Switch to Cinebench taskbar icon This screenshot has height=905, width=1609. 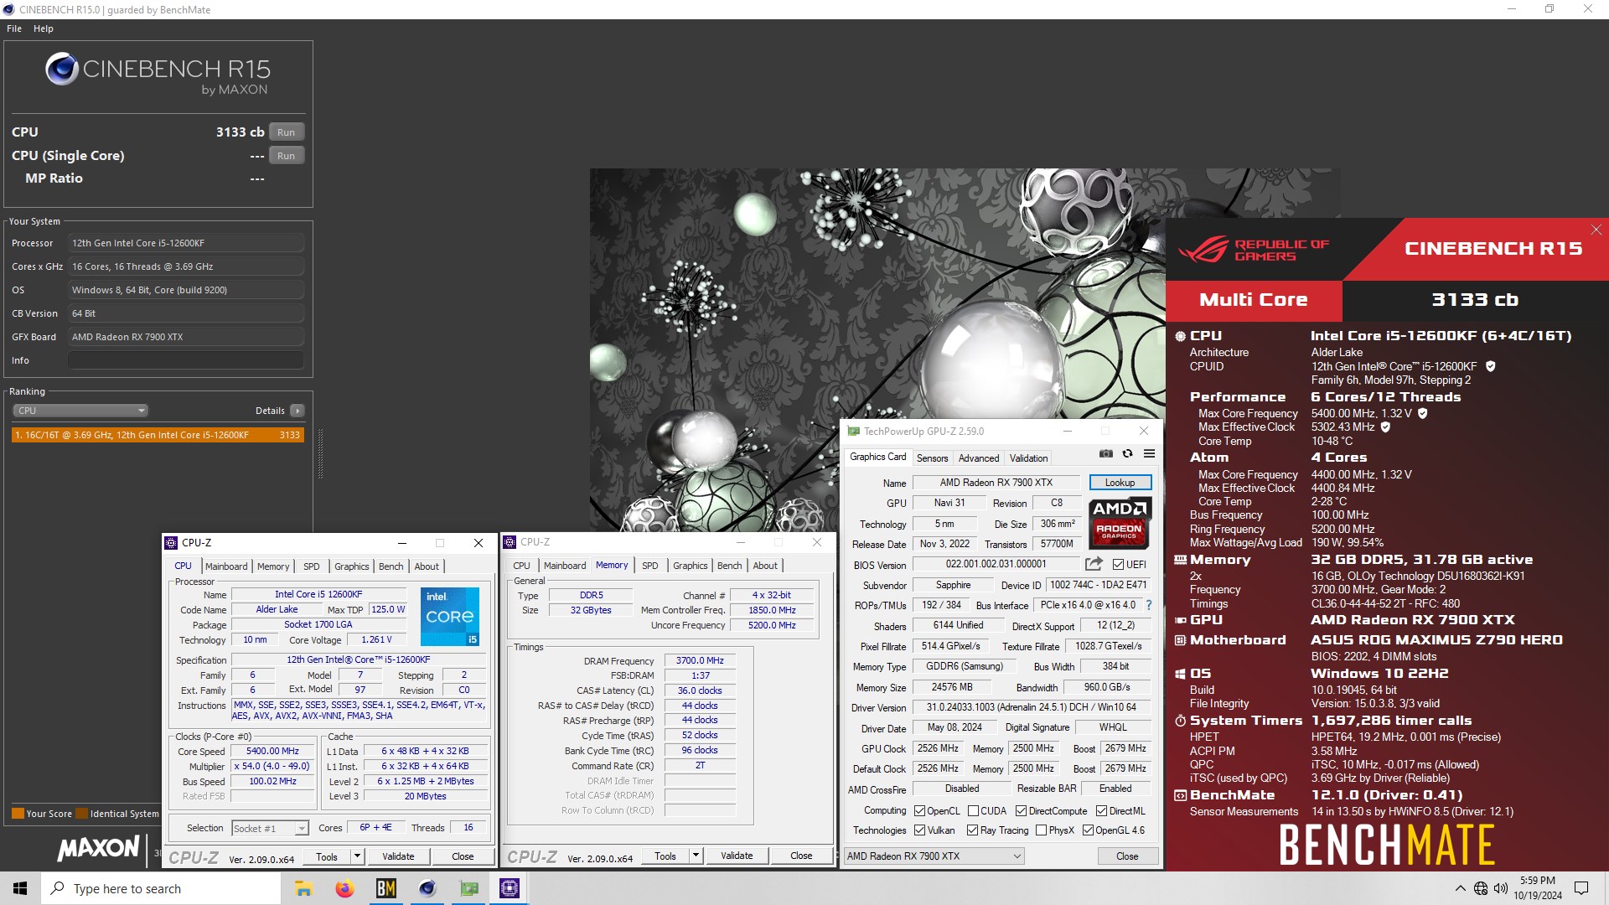point(427,888)
